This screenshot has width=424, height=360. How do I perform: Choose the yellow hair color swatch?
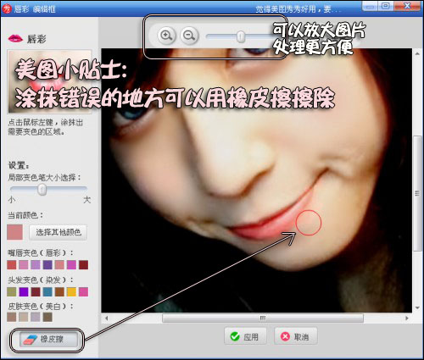point(71,291)
